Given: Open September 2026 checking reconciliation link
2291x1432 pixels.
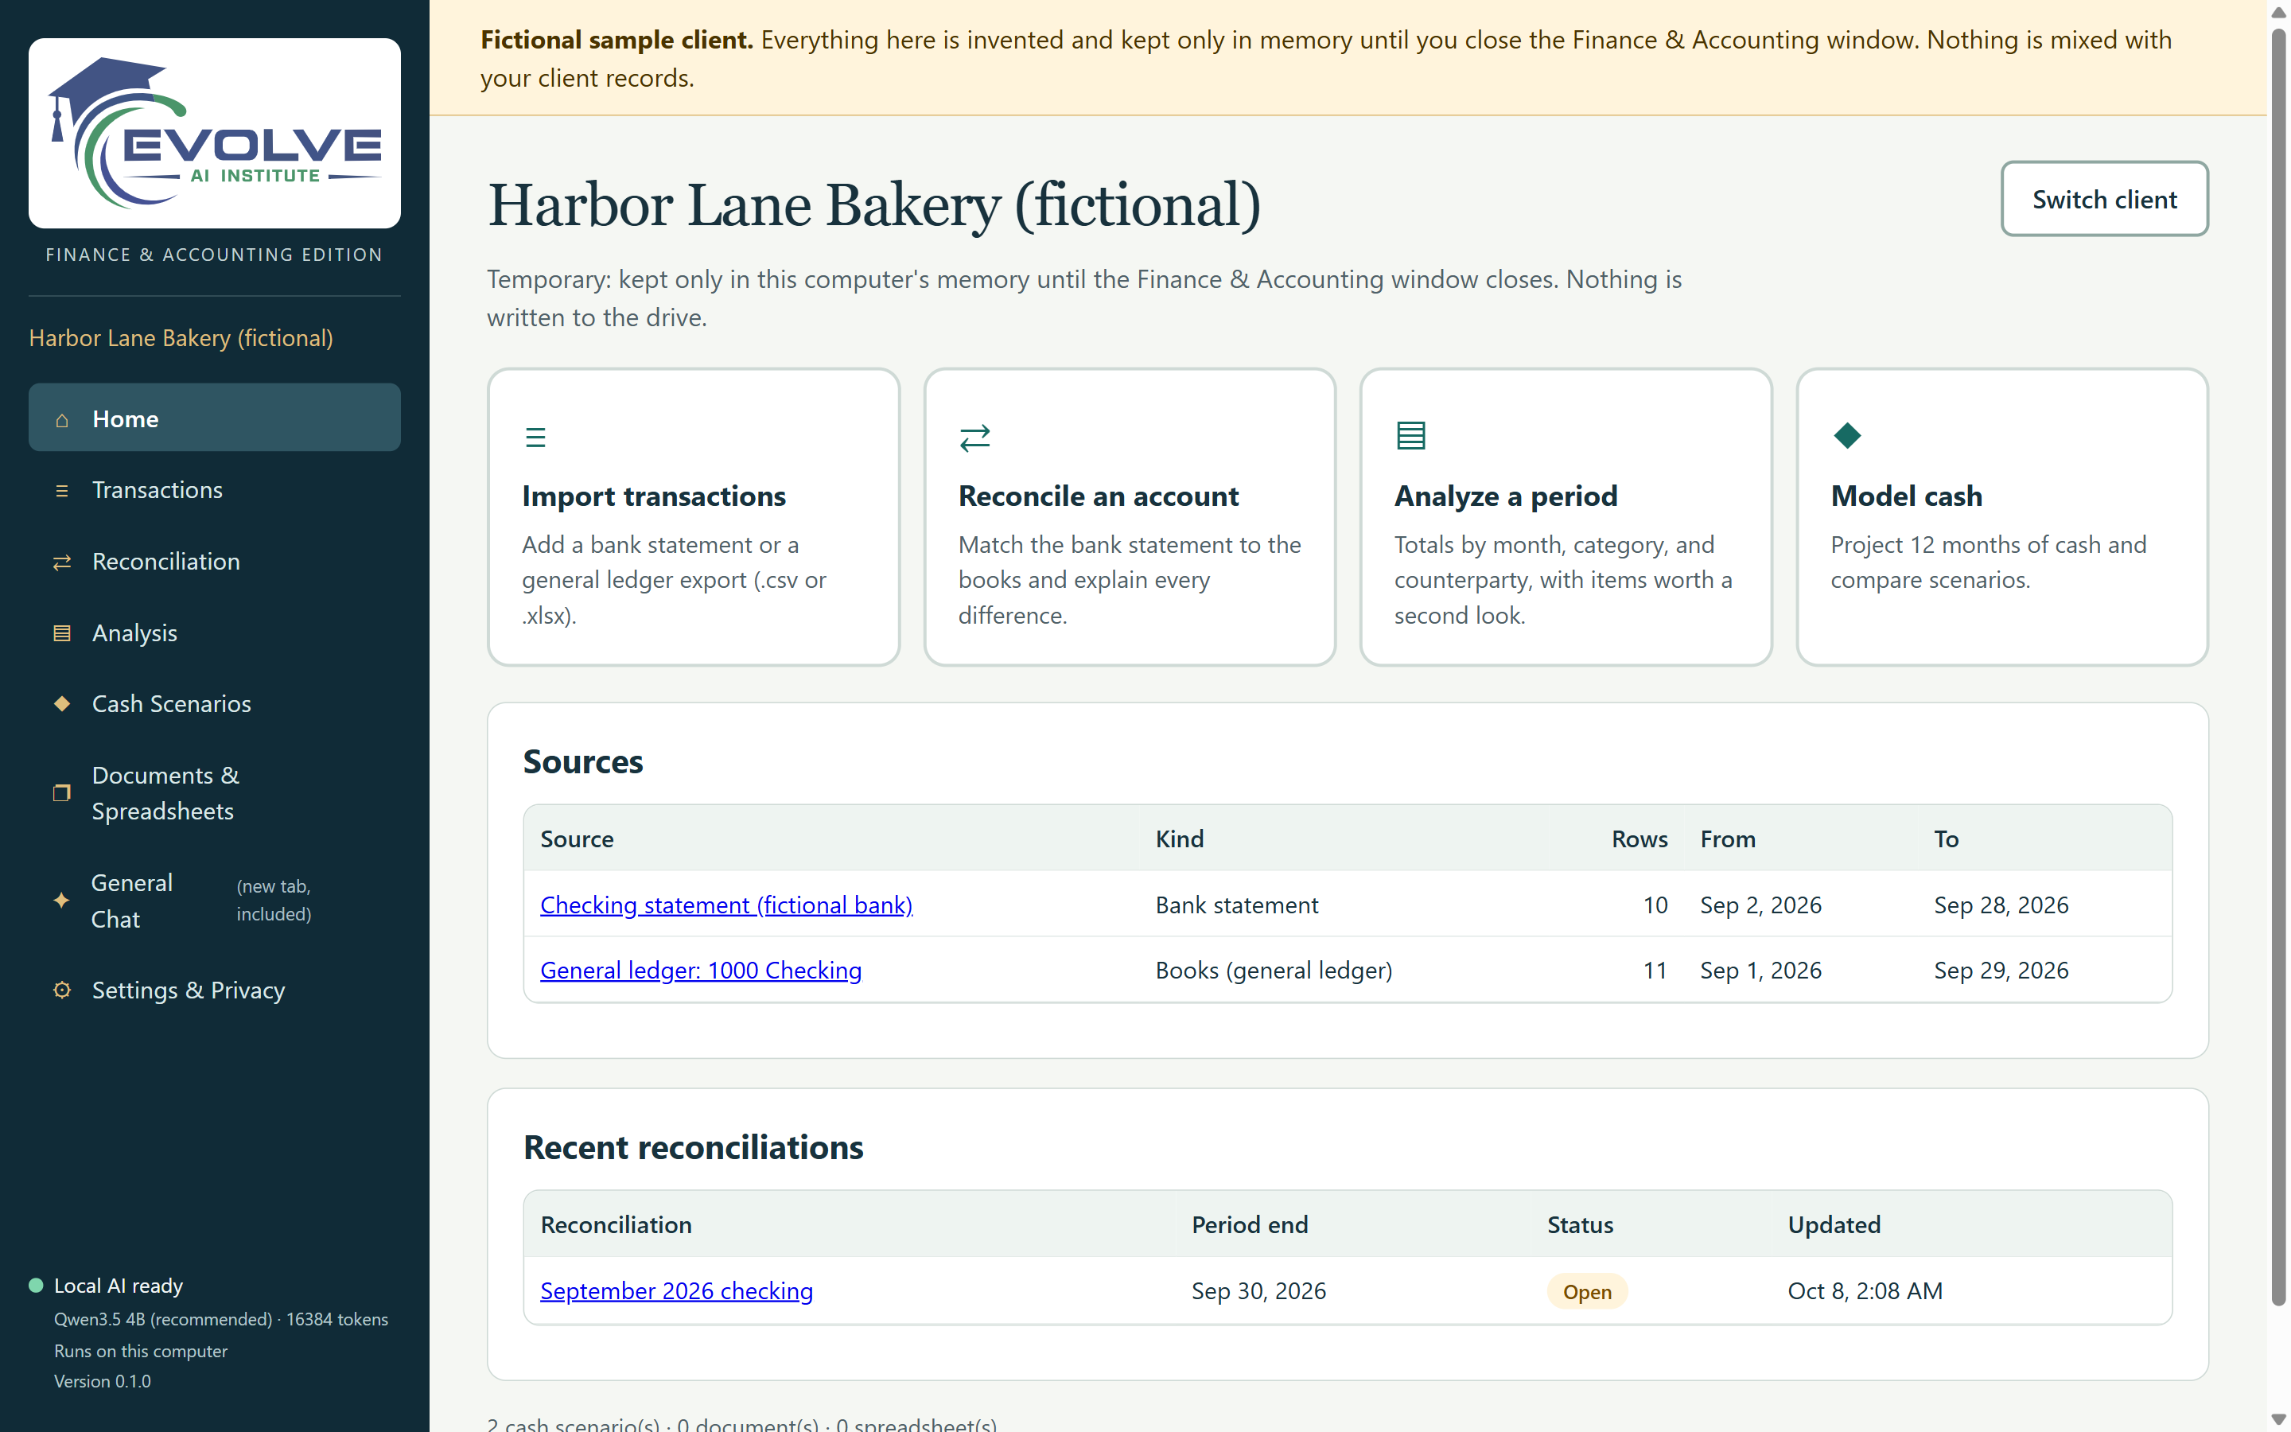Looking at the screenshot, I should [x=676, y=1291].
